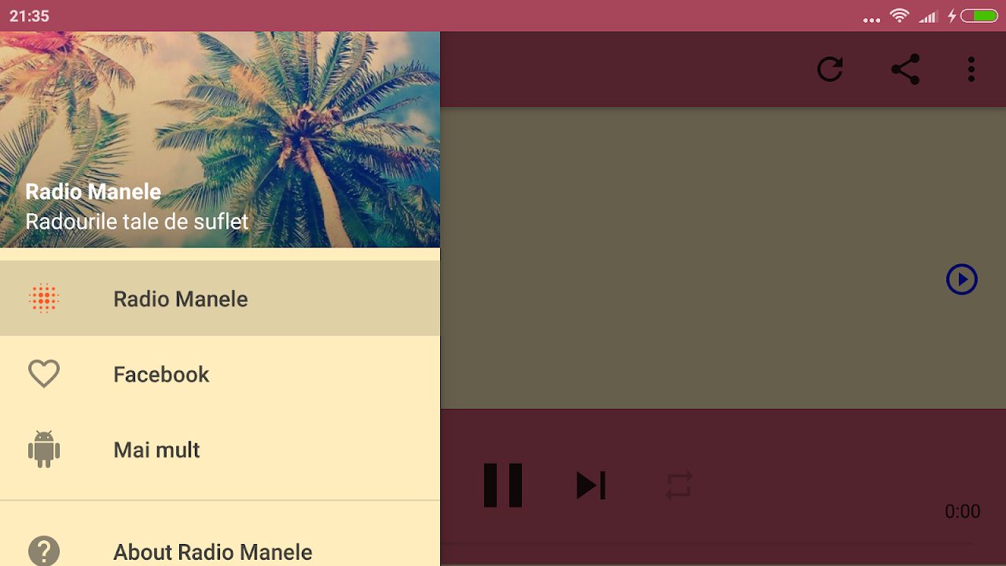This screenshot has width=1006, height=566.
Task: Tap the Radourile tale de suflet subtitle
Action: pyautogui.click(x=137, y=222)
